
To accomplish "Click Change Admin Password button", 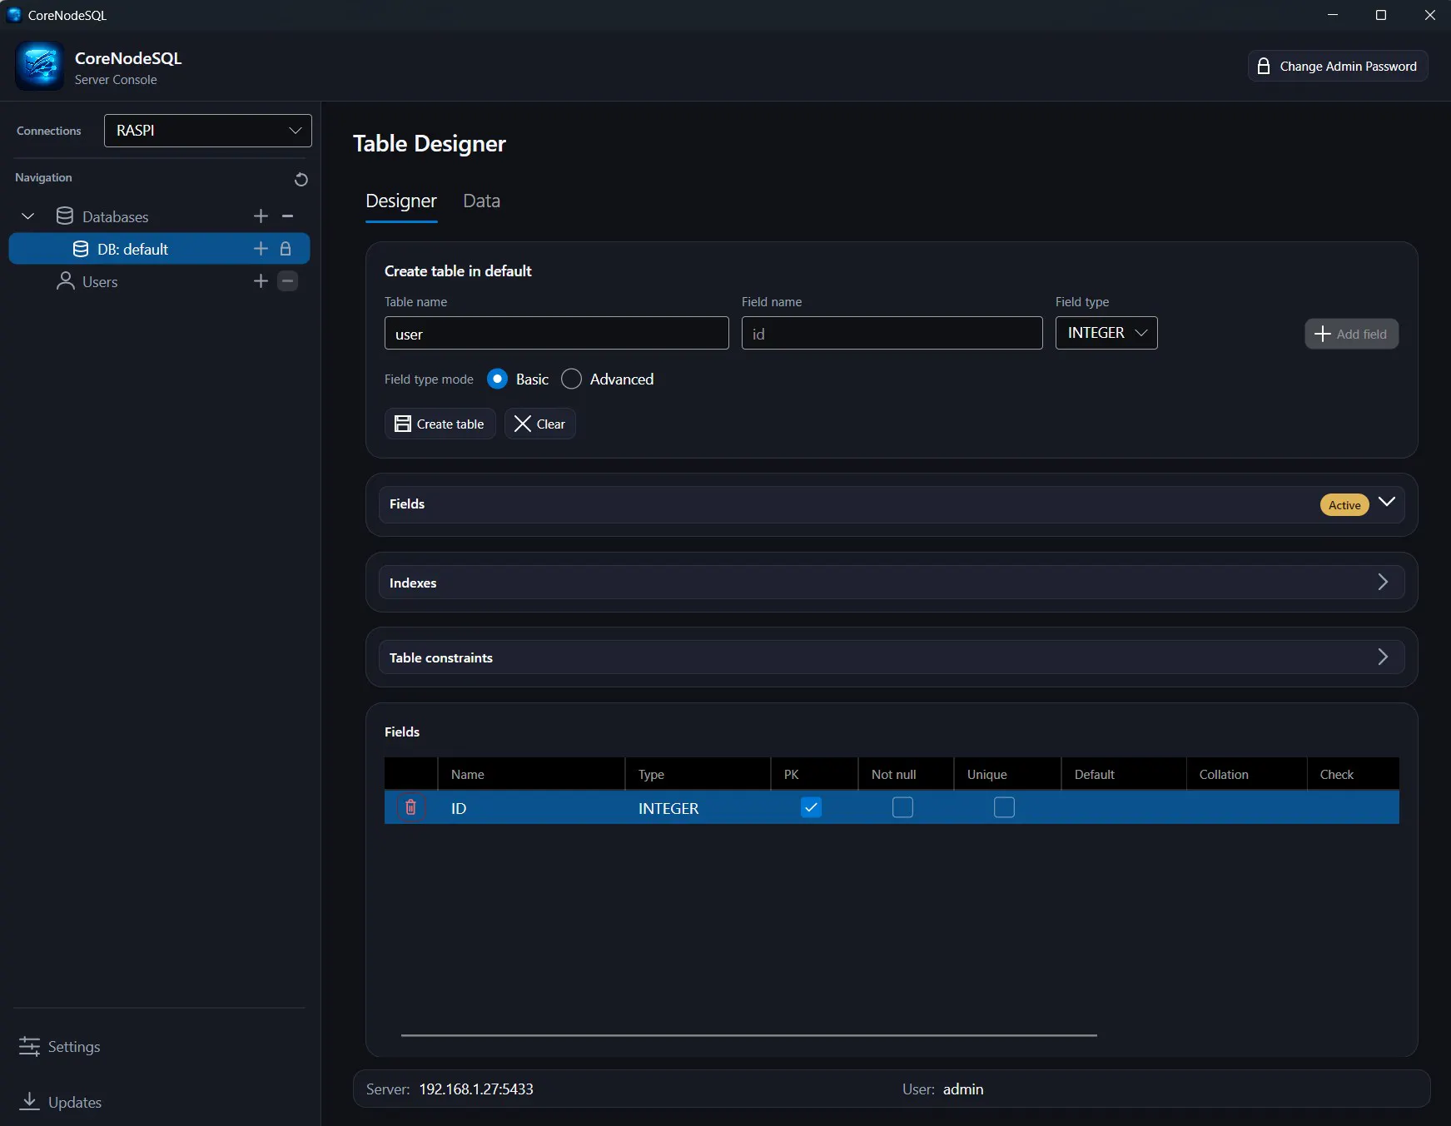I will tap(1338, 66).
